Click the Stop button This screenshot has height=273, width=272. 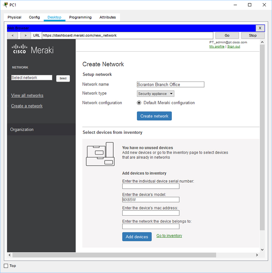253,36
